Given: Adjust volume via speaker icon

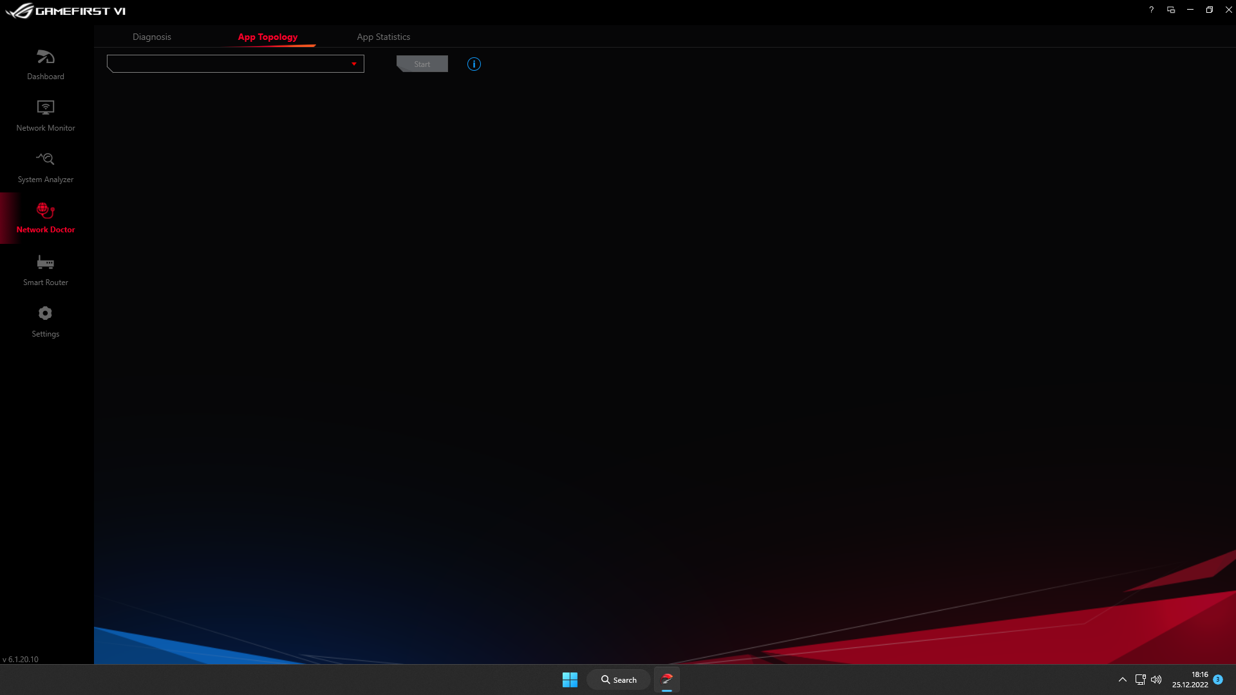Looking at the screenshot, I should (1157, 679).
